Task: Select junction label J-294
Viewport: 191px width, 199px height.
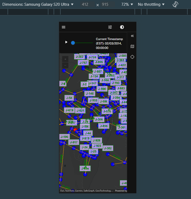Action: [116, 98]
